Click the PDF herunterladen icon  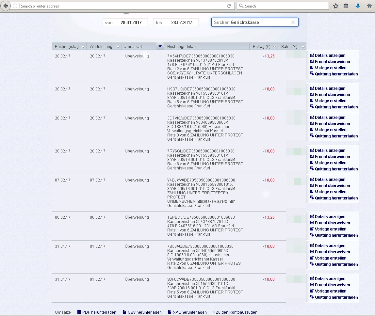(x=79, y=312)
